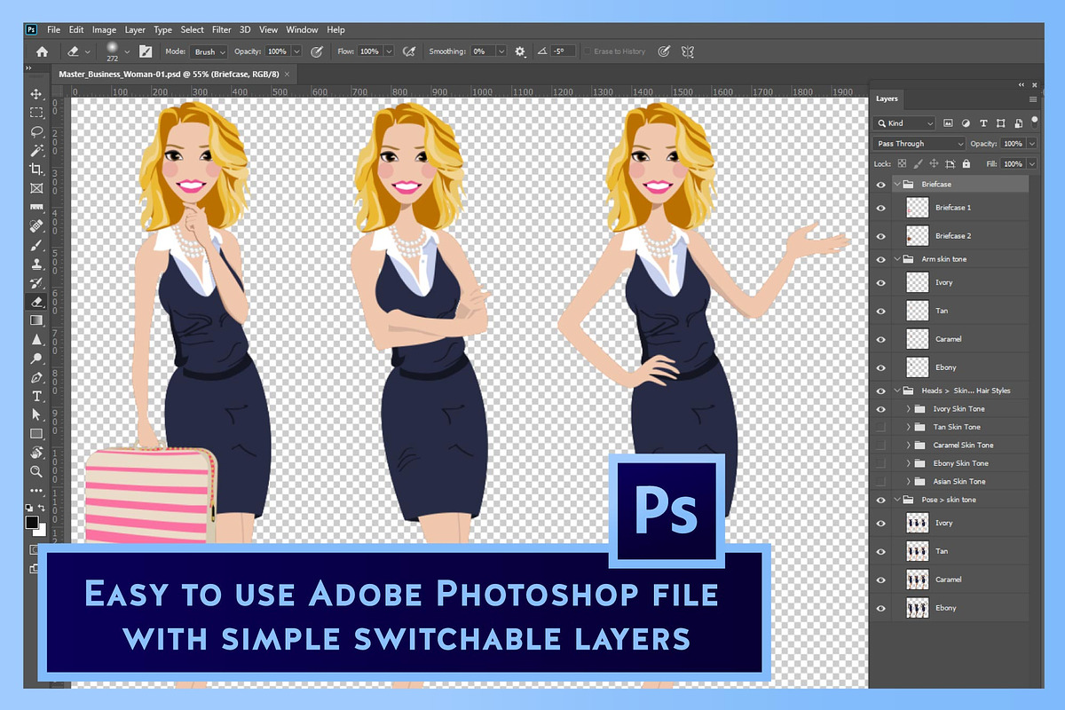Show the Asian Skin Tone group
The width and height of the screenshot is (1065, 710).
click(x=880, y=482)
